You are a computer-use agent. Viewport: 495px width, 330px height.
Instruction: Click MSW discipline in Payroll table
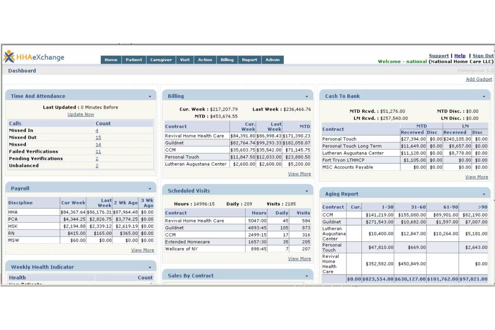tap(14, 240)
